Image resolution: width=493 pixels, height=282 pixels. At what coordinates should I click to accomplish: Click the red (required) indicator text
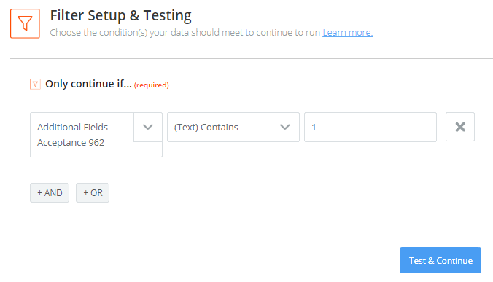pyautogui.click(x=152, y=85)
